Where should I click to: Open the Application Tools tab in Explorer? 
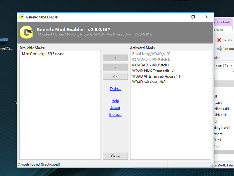click(x=223, y=22)
